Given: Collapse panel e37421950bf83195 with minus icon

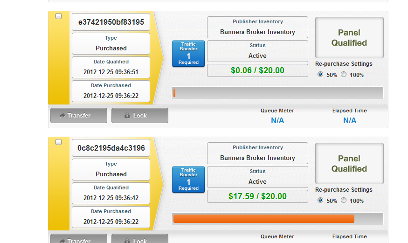Looking at the screenshot, I should click(59, 16).
